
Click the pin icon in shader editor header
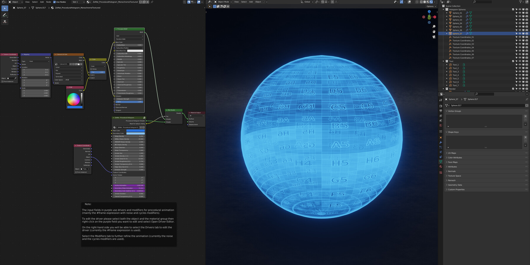[x=152, y=2]
